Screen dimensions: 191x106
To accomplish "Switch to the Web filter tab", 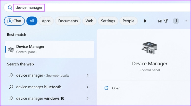I will click(x=89, y=21).
